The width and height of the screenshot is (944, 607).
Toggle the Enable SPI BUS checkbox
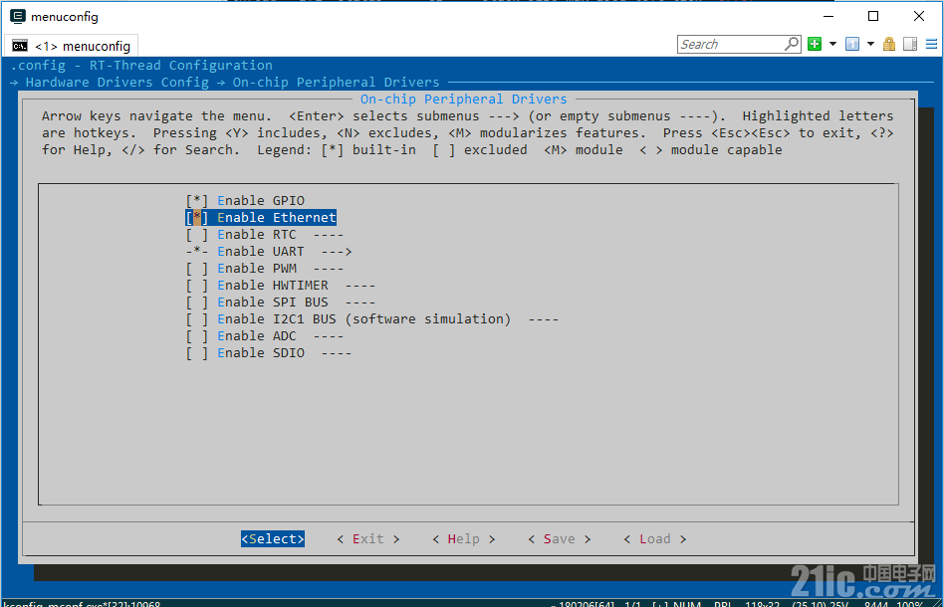[197, 302]
